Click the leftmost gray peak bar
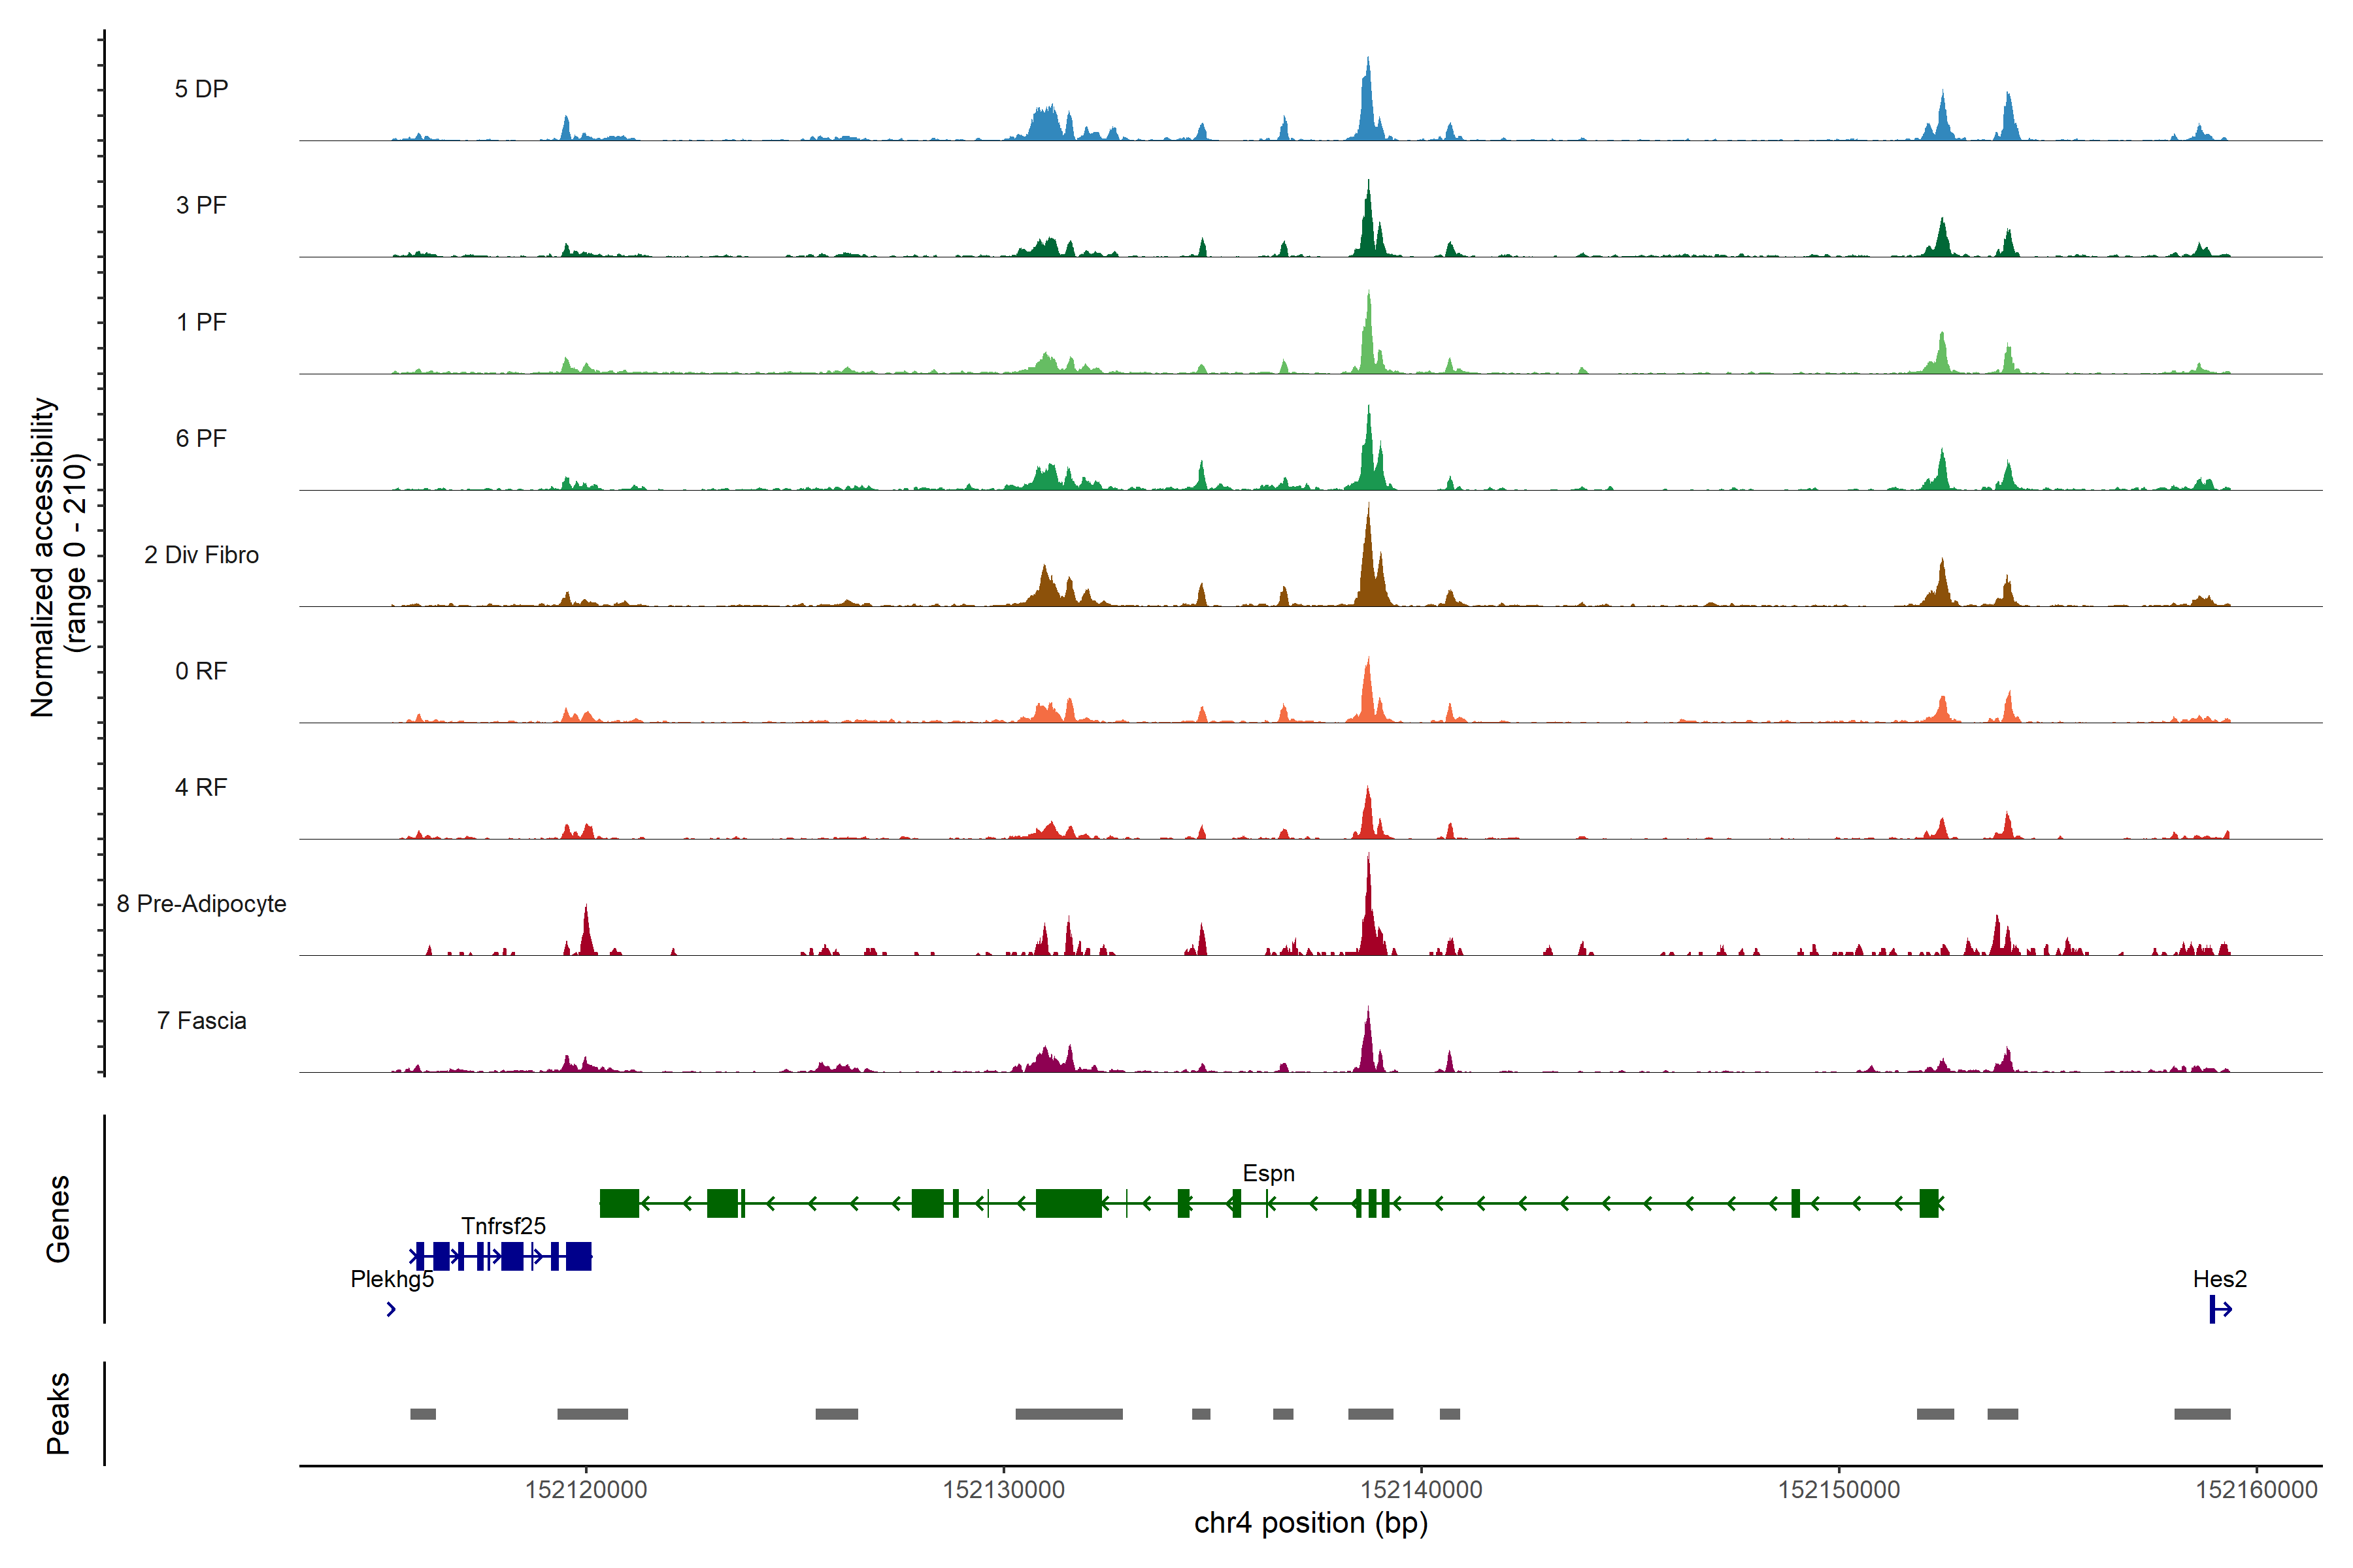2353x1568 pixels. tap(423, 1414)
